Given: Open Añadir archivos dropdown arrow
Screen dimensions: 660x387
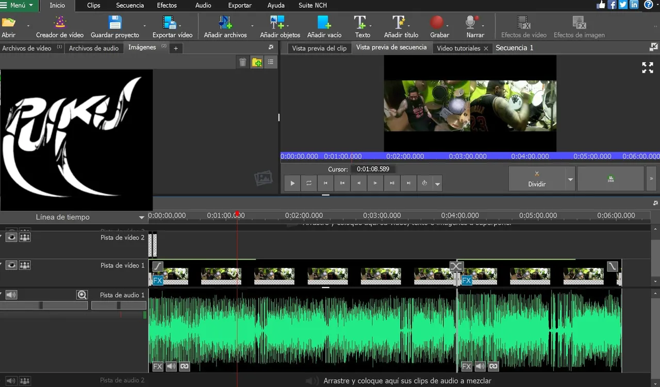Looking at the screenshot, I should point(252,25).
